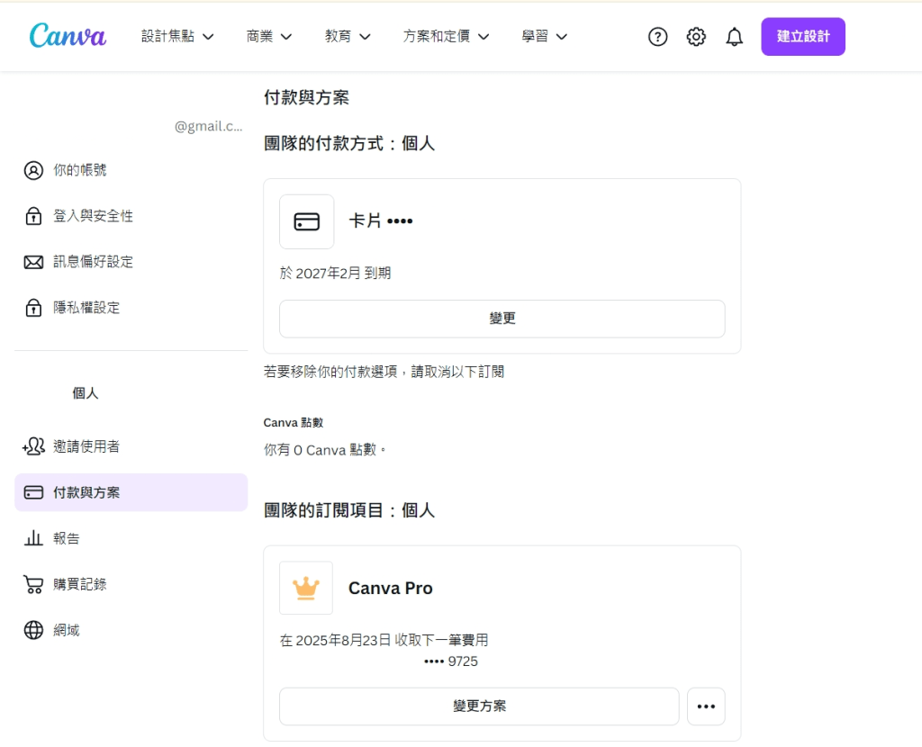The image size is (922, 747).
Task: Open the 學習 navigation menu
Action: point(545,37)
